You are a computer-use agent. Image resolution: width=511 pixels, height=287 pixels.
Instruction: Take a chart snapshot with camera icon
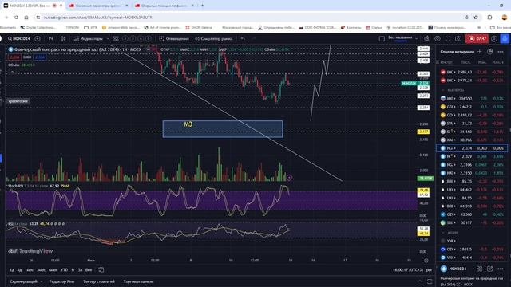[458, 39]
